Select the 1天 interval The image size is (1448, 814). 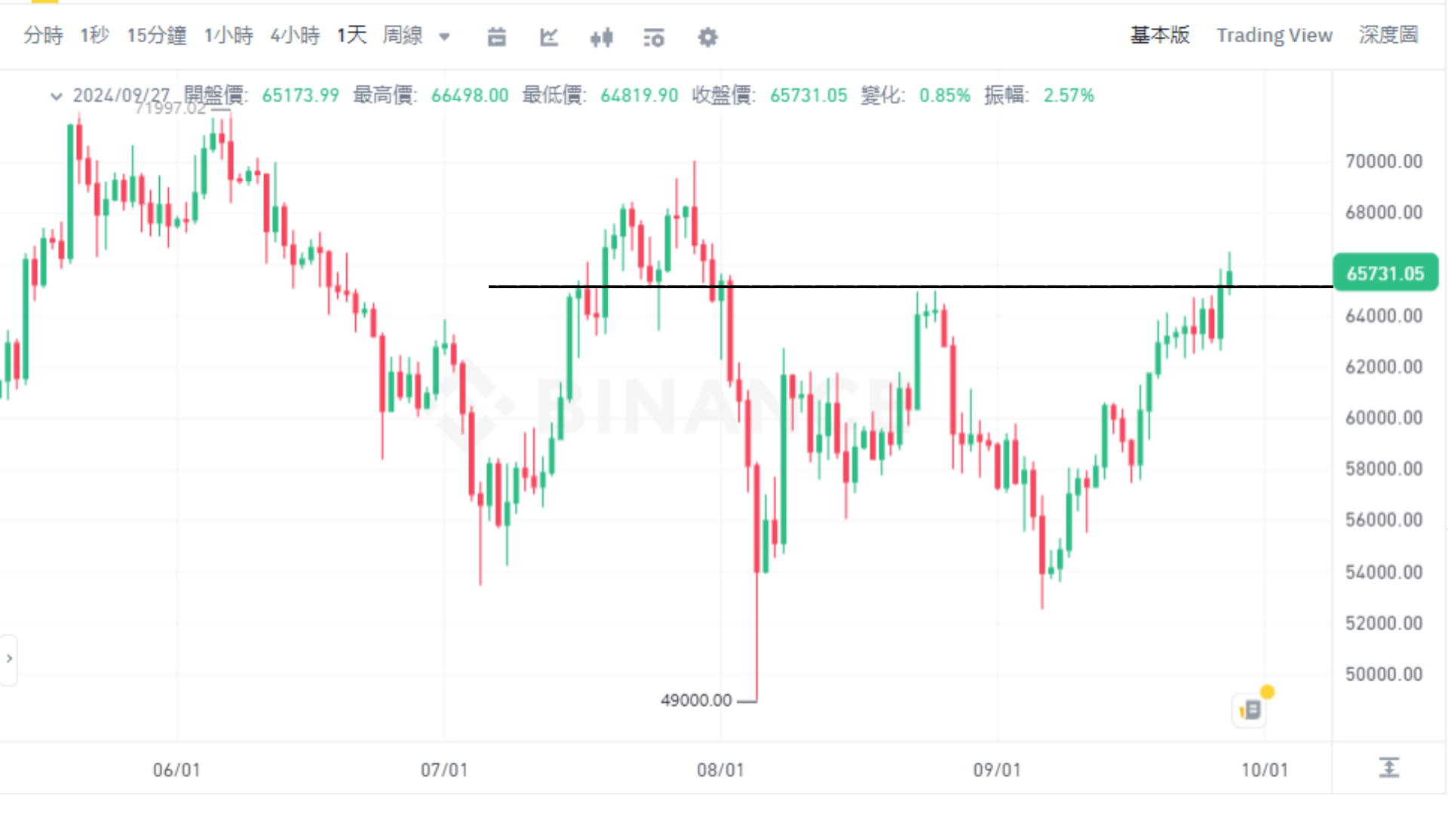point(351,35)
